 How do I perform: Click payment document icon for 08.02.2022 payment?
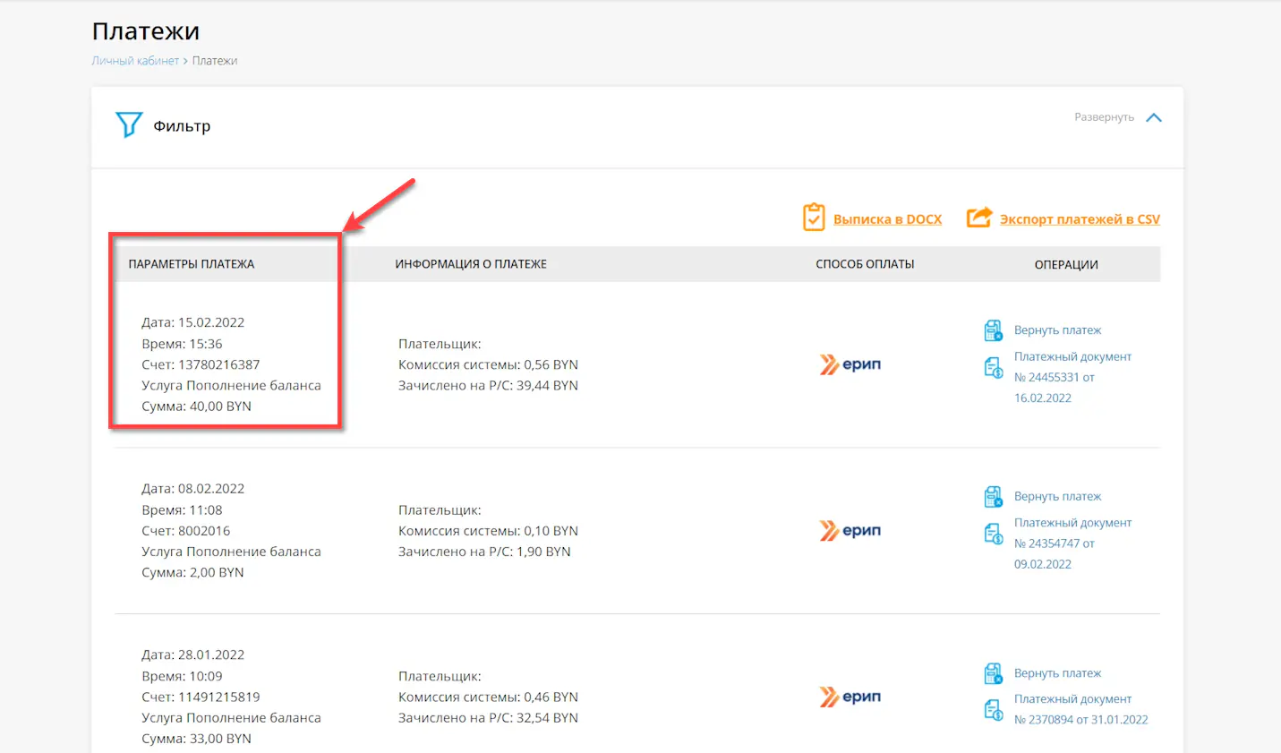(x=993, y=534)
